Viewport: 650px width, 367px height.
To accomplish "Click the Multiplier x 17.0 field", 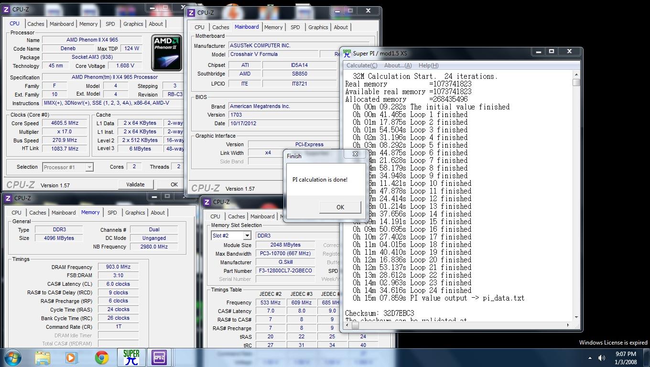I will (x=65, y=132).
